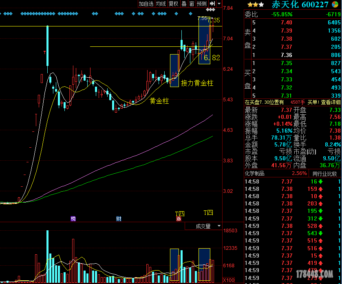
Task: Click the 榜 marker on the chart
Action: [x=73, y=218]
